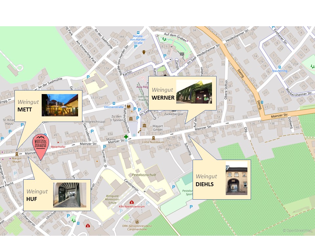
Task: Click the parking icon below KfH-Nierenzentrum label
Action: pos(121,211)
